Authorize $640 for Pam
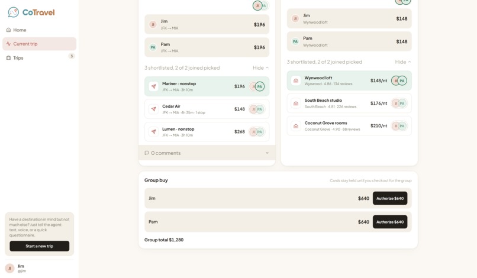 coord(390,222)
